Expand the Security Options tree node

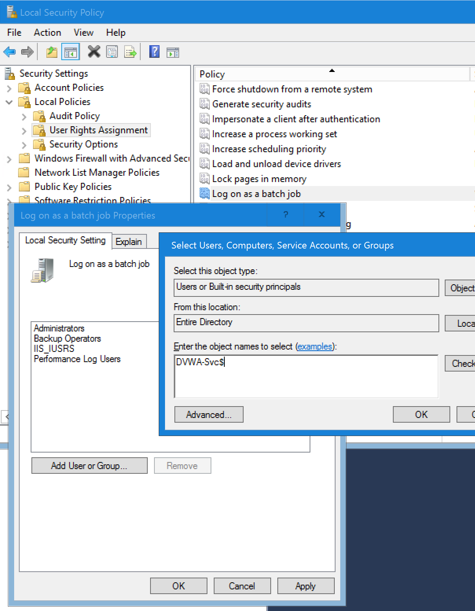(24, 145)
